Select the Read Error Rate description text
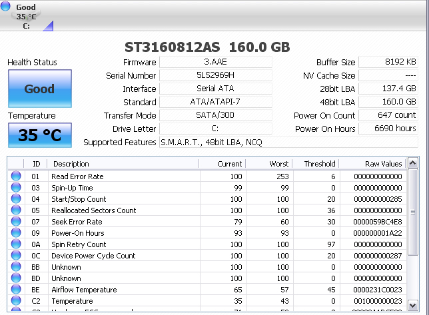Image resolution: width=429 pixels, height=315 pixels. click(x=77, y=176)
